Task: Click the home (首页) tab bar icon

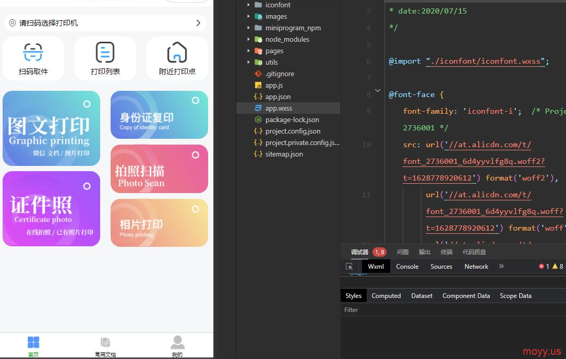Action: (x=33, y=343)
